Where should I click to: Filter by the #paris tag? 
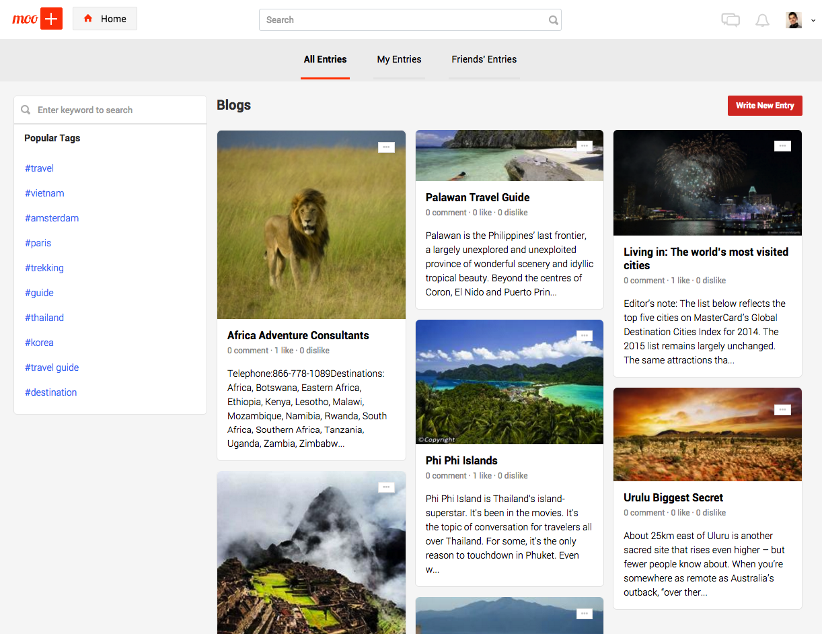(x=38, y=243)
